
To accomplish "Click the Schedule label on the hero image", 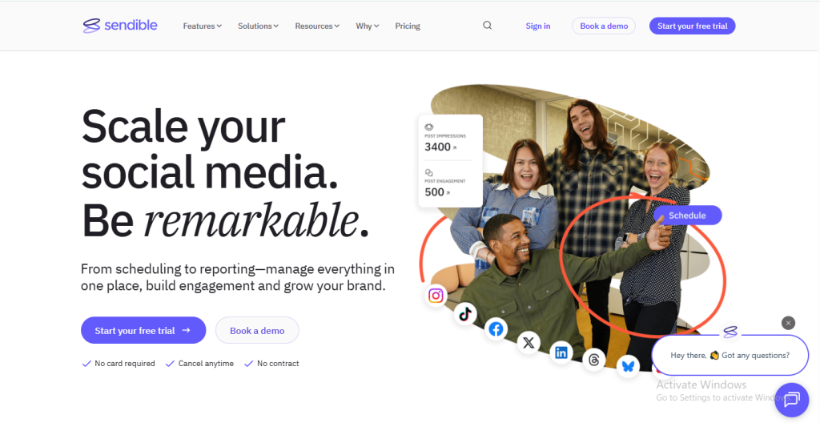I will point(687,216).
